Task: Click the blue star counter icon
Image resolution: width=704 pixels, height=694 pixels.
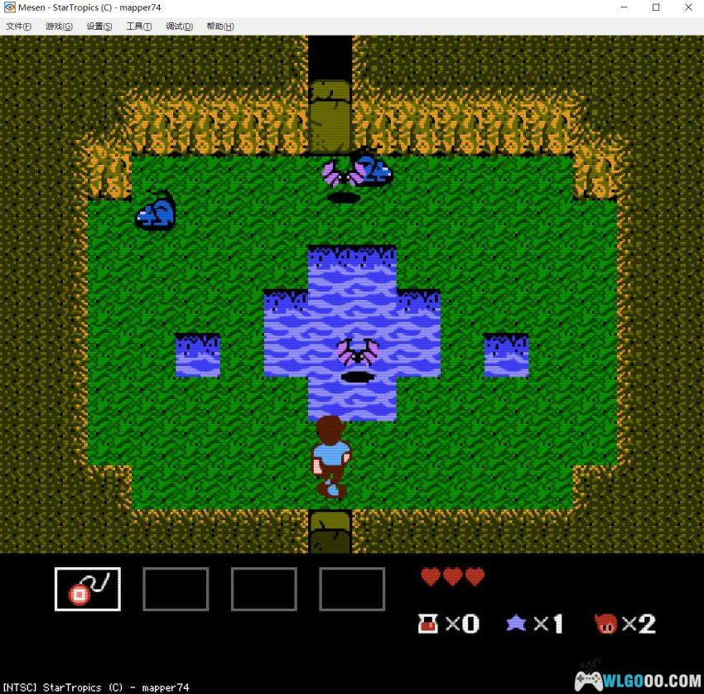Action: tap(516, 624)
